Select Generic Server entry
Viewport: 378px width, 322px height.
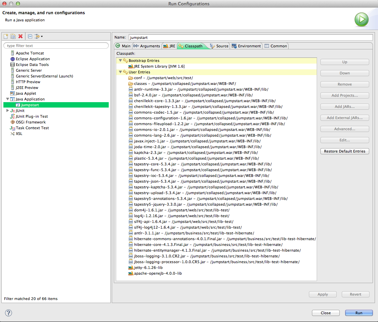29,70
